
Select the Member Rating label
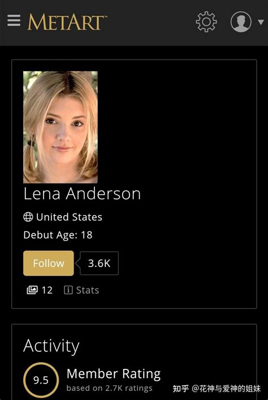click(114, 374)
